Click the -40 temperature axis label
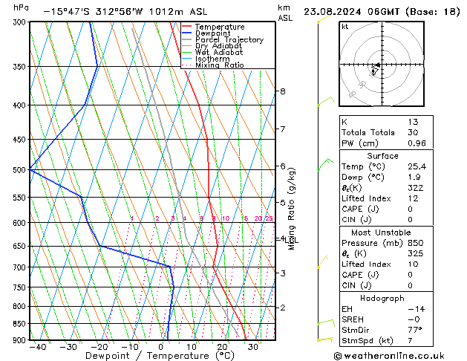Viewport: 467px width, 361px height. [38, 347]
